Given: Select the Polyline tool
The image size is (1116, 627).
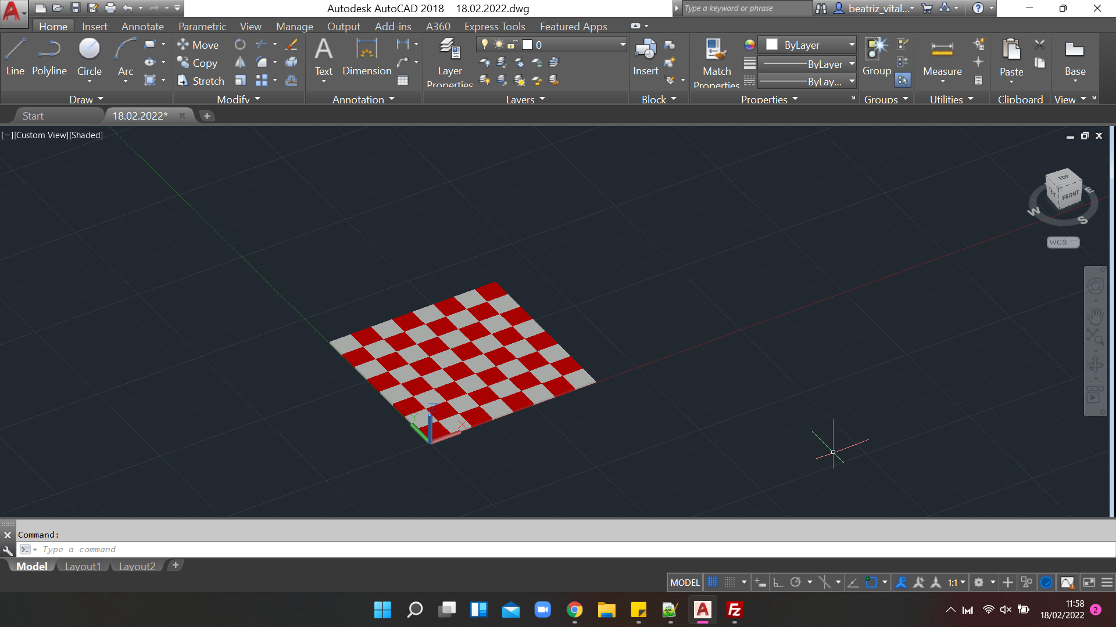Looking at the screenshot, I should click(49, 57).
